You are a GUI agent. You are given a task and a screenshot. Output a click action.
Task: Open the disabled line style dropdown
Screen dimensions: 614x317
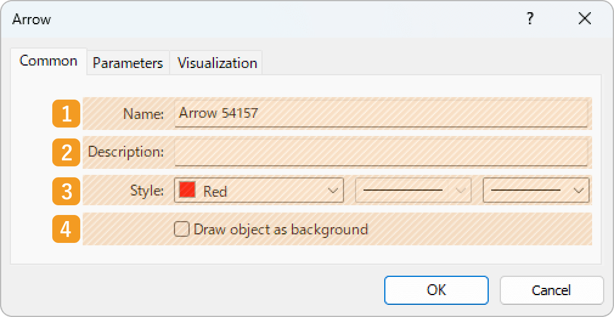(x=413, y=191)
